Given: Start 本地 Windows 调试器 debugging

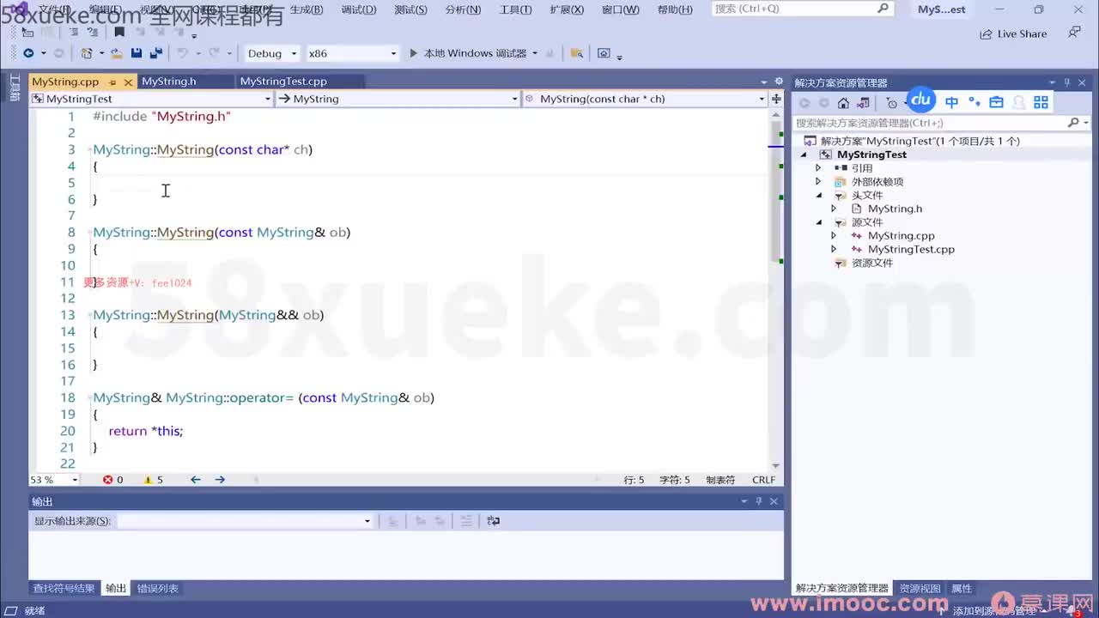Looking at the screenshot, I should 467,53.
